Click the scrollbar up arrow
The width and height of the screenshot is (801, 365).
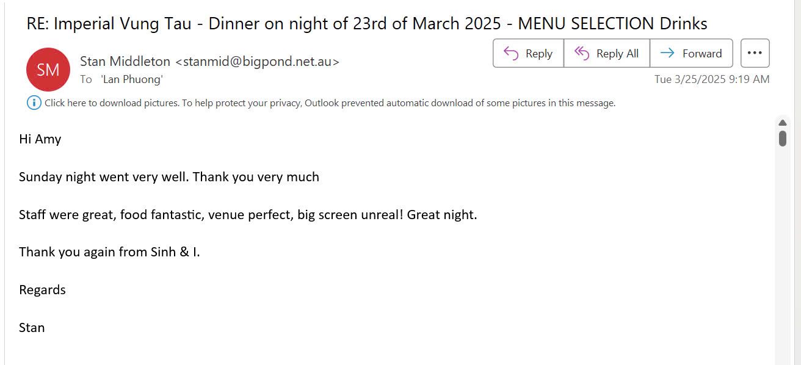(x=783, y=123)
